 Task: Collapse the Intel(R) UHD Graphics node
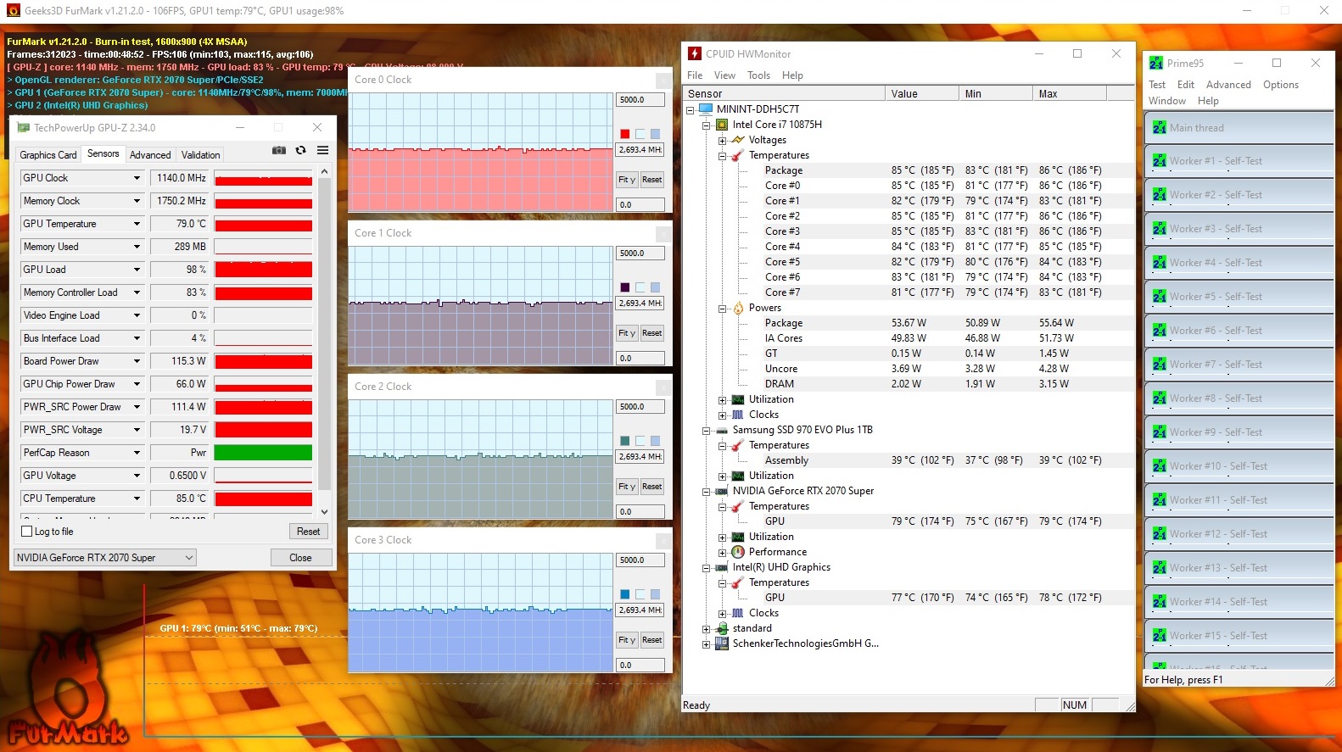point(706,568)
